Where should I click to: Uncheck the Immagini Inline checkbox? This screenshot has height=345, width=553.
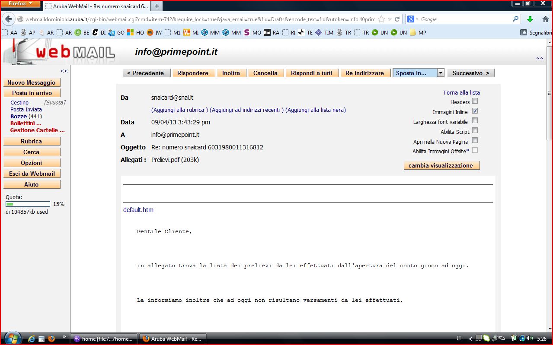475,111
